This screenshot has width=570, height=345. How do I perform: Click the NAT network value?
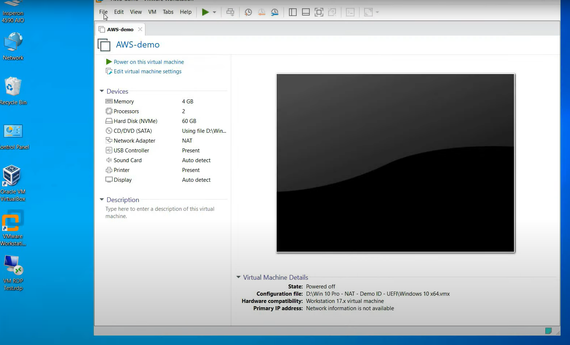187,141
